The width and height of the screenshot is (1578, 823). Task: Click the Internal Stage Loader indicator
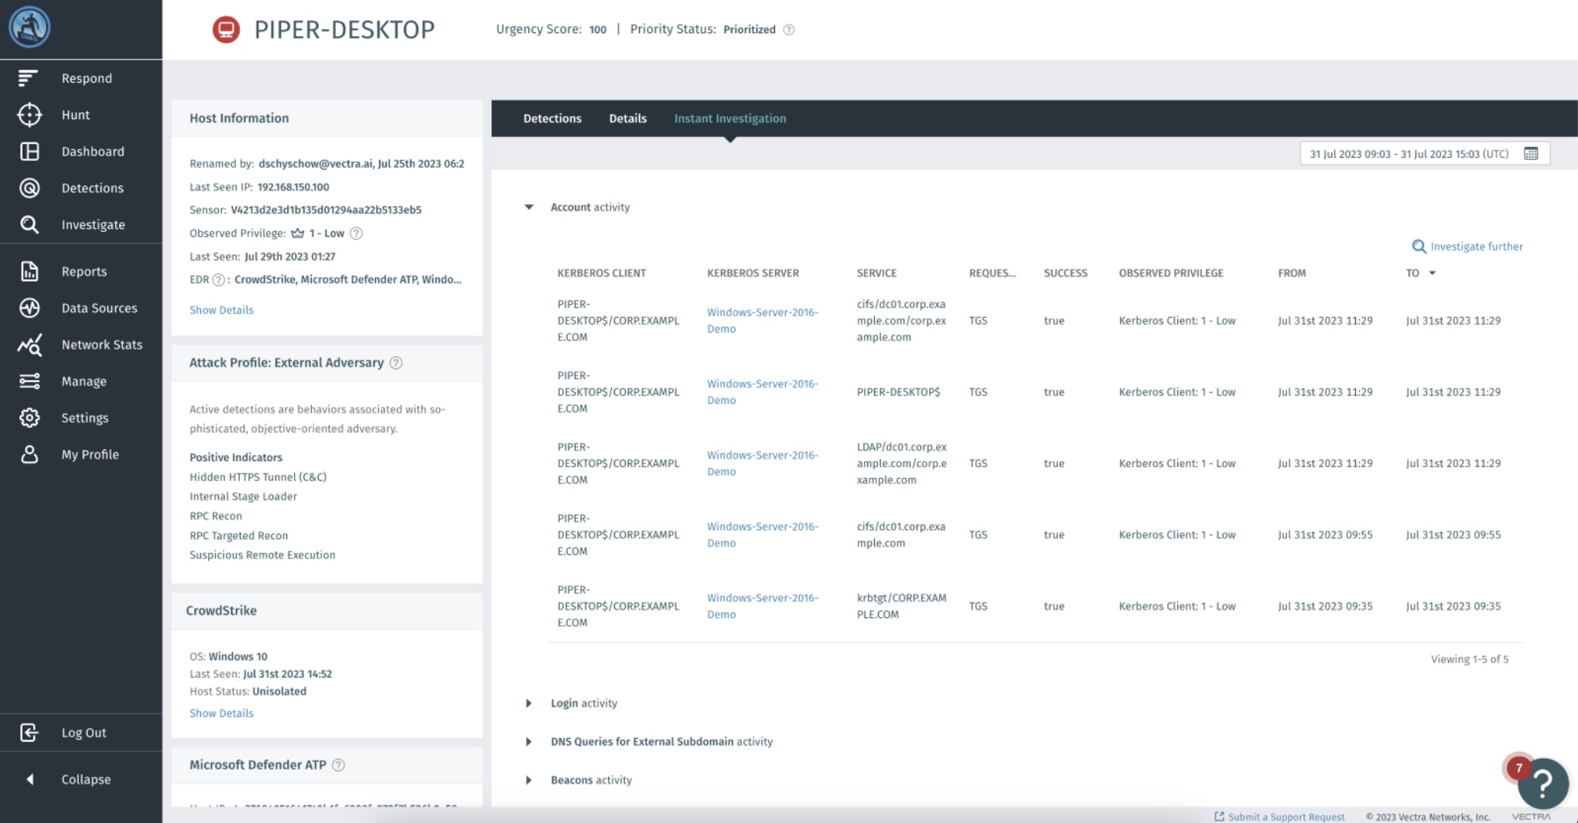[243, 497]
